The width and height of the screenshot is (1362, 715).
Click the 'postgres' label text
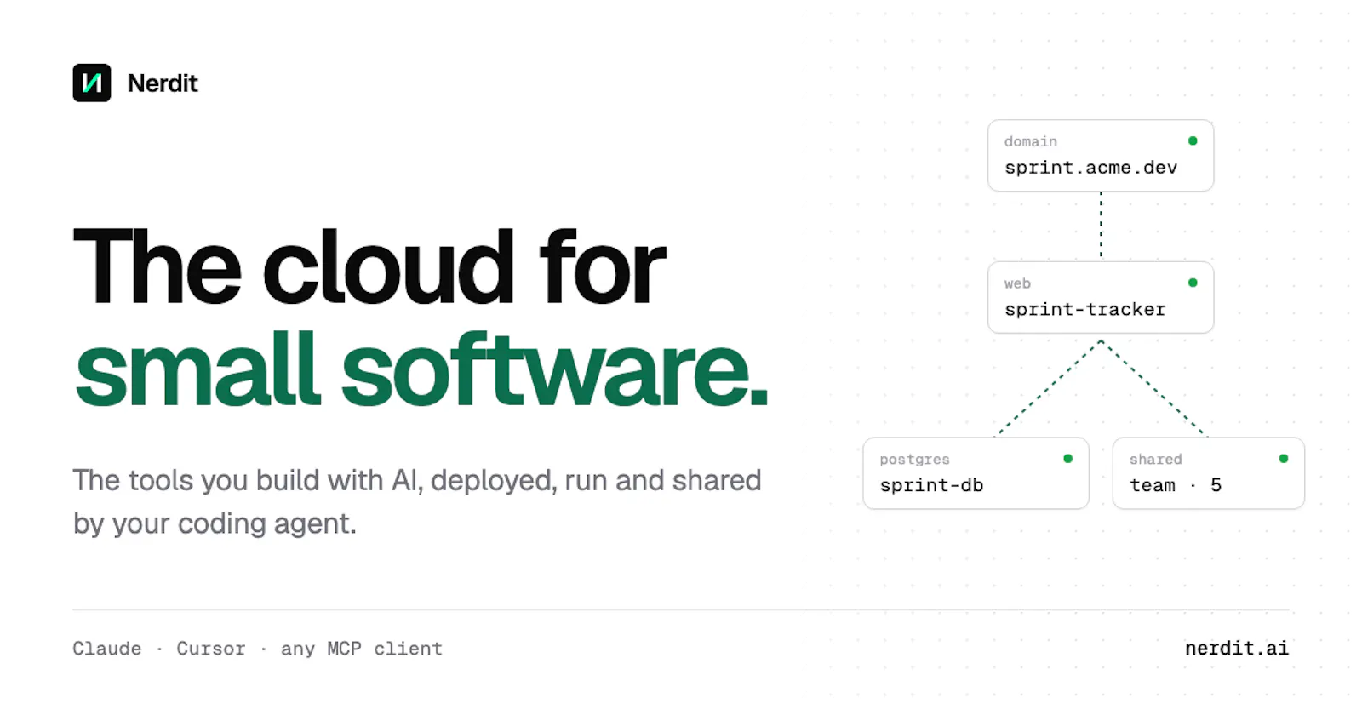coord(914,460)
